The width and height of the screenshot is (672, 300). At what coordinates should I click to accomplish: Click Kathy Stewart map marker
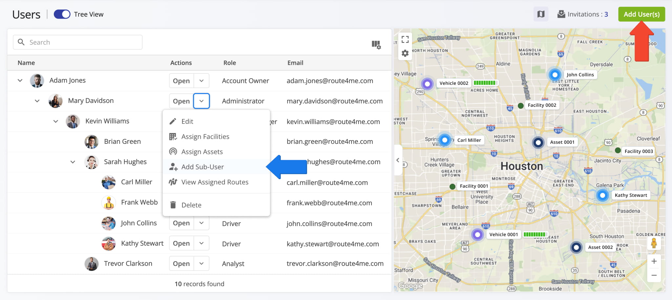602,196
